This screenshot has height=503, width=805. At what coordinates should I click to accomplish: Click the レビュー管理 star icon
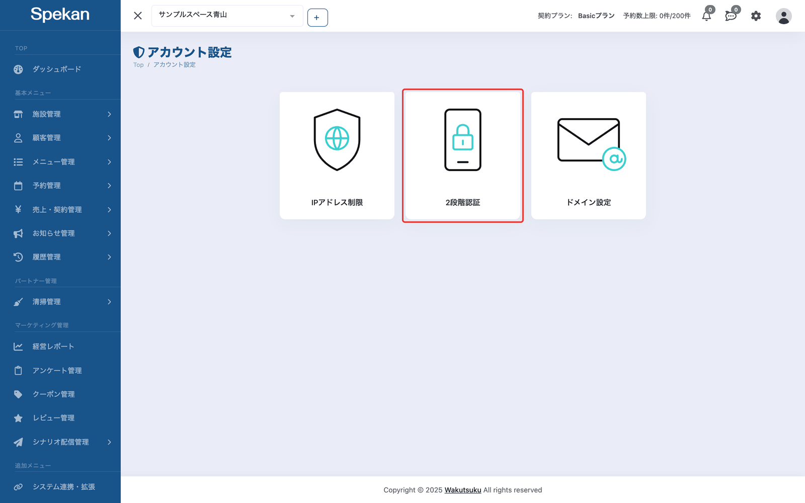point(18,418)
